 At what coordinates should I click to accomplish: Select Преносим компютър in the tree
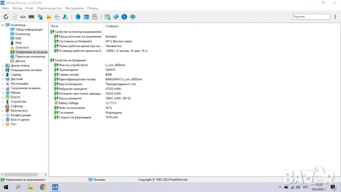click(x=30, y=57)
